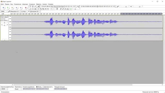The image size is (165, 93).
Task: Skip to start of the track
Action: 16,8
